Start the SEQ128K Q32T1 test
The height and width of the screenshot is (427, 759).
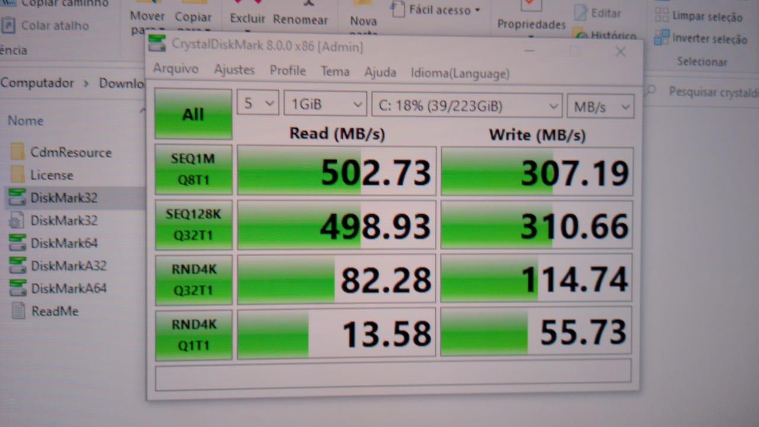coord(193,225)
